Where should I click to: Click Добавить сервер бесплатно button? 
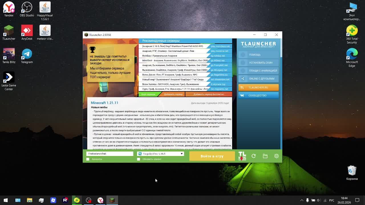[209, 94]
